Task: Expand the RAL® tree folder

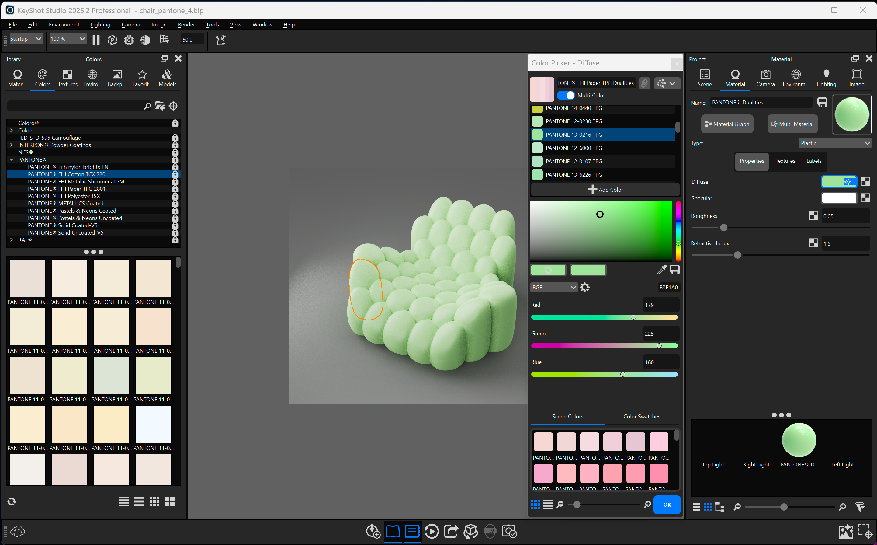Action: (x=12, y=240)
